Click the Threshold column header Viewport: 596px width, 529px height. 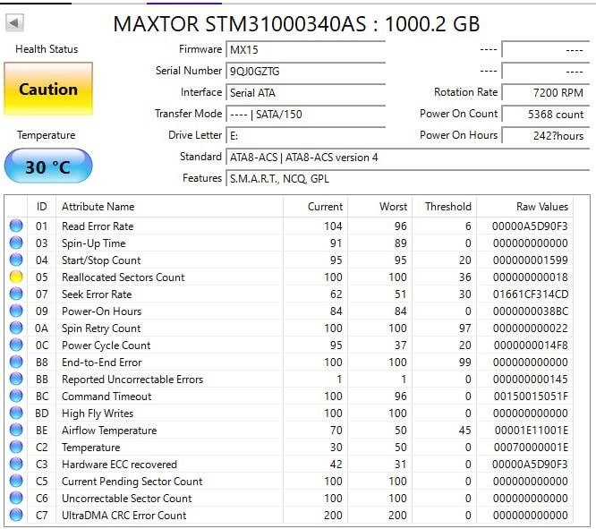click(x=445, y=207)
